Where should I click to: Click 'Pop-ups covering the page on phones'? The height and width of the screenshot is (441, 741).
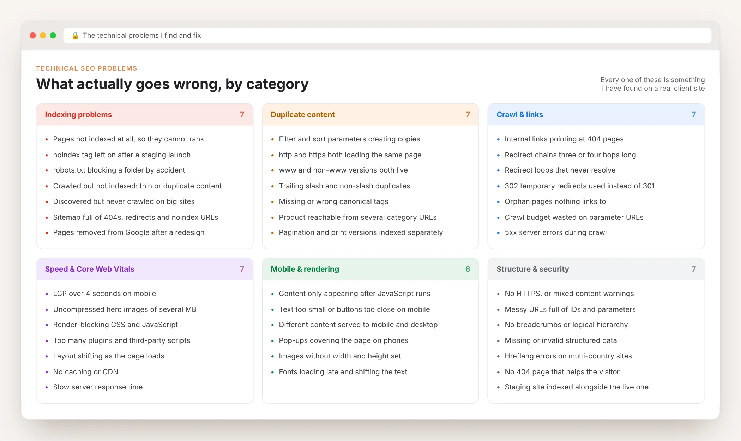[x=344, y=340]
